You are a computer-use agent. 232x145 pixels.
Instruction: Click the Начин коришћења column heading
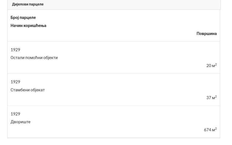click(28, 26)
